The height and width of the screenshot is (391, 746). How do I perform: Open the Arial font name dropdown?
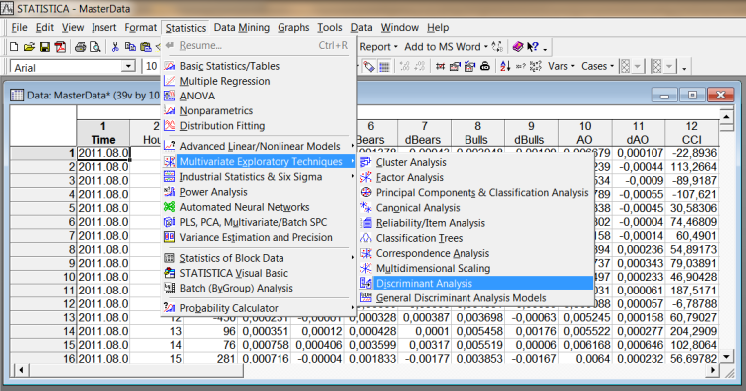tap(128, 66)
